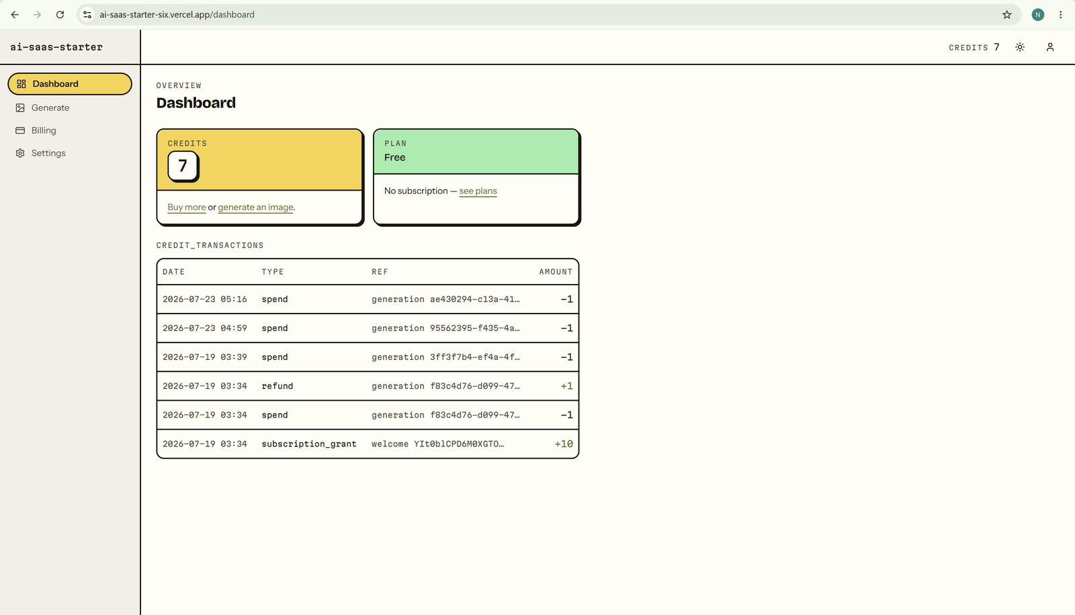
Task: Click date 2026-07-19 03:39
Action: tap(205, 357)
